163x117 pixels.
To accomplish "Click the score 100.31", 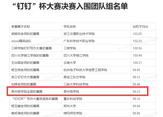I will click(x=137, y=63).
